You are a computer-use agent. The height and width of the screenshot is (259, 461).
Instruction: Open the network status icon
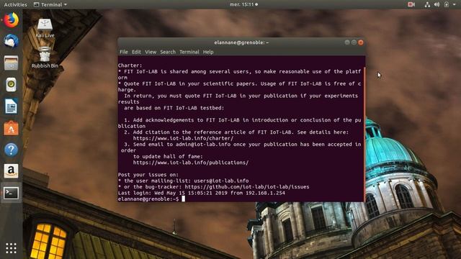pos(427,4)
